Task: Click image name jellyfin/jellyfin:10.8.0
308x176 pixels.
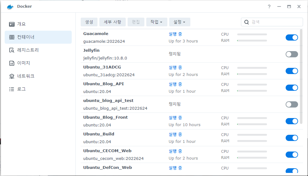Action: [x=105, y=58]
